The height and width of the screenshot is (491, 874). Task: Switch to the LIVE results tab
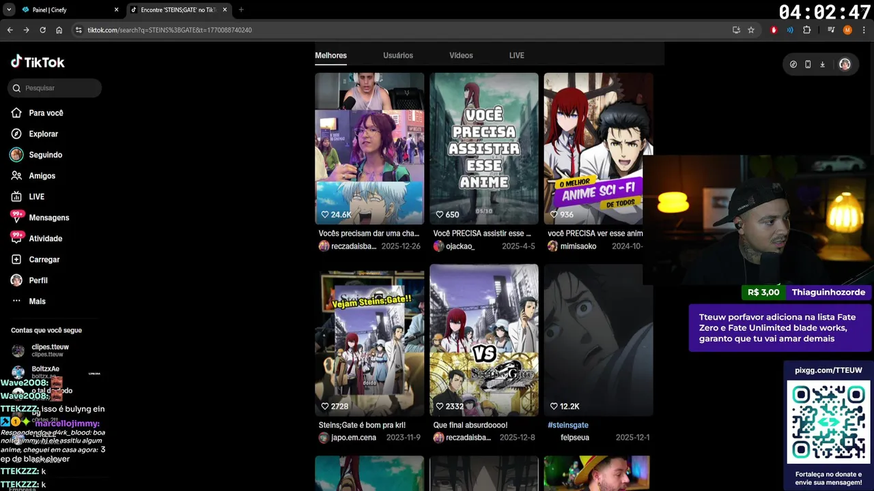click(517, 55)
